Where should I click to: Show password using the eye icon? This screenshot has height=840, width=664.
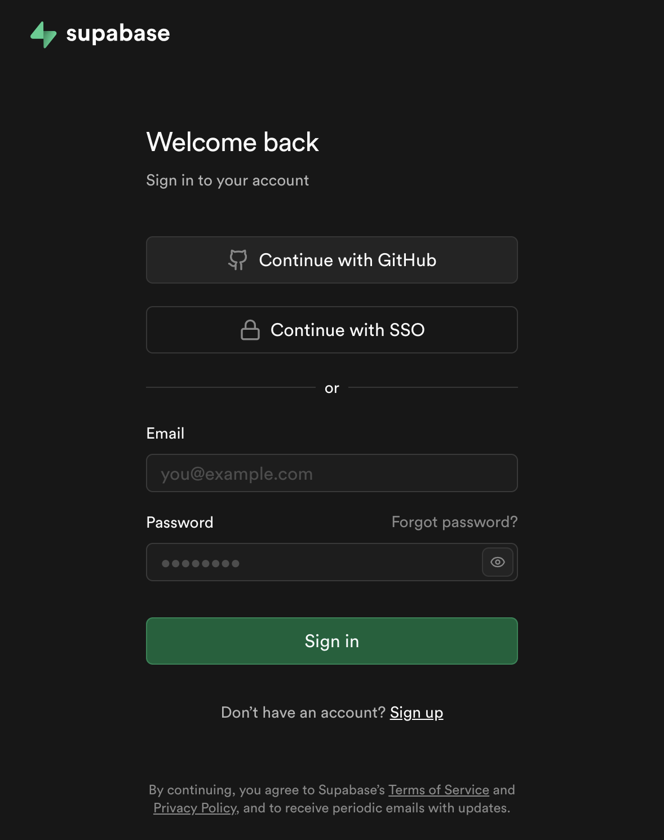coord(498,562)
